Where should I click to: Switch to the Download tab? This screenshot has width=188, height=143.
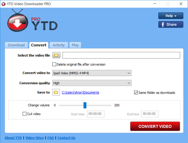pos(16,45)
